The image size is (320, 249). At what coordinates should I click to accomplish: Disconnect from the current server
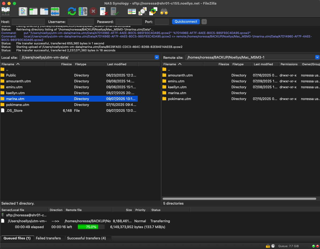tap(104, 11)
